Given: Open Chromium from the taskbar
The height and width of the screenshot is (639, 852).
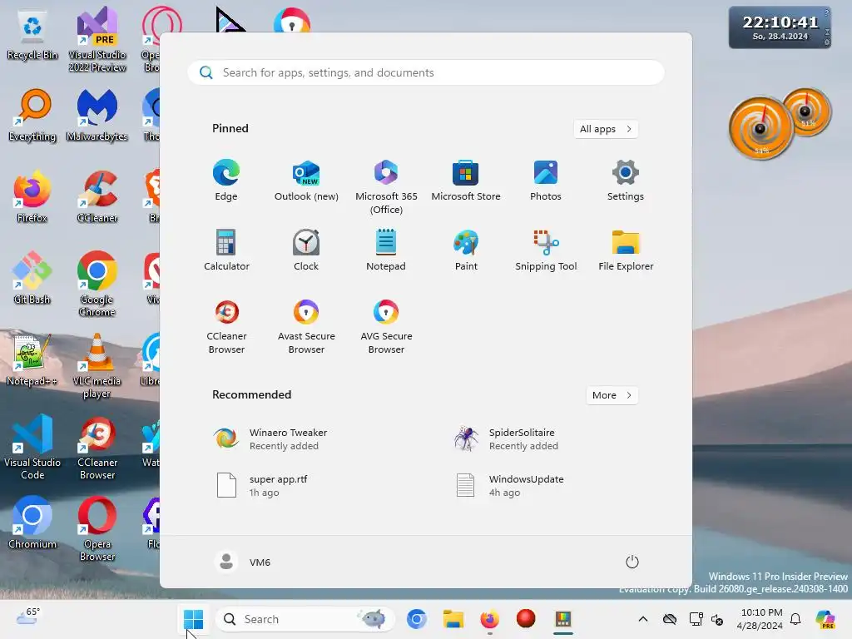Looking at the screenshot, I should [x=417, y=619].
